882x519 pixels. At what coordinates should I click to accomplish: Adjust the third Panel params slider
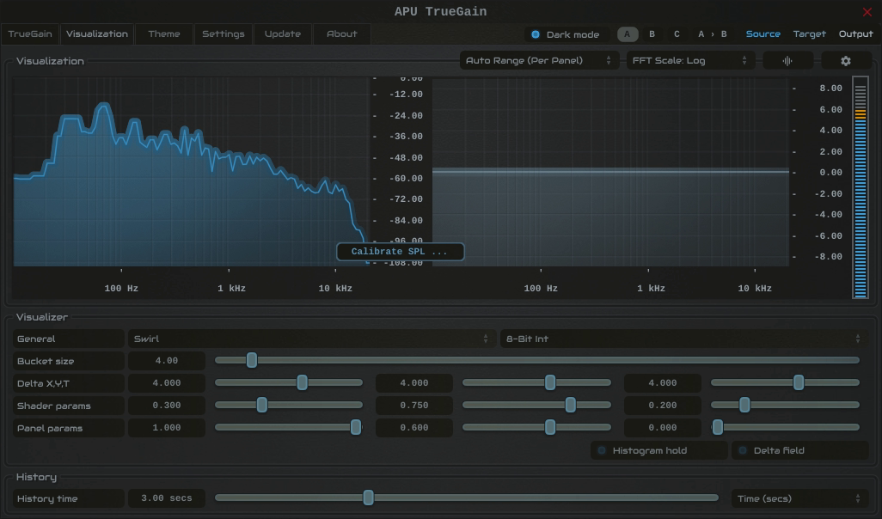tap(785, 427)
